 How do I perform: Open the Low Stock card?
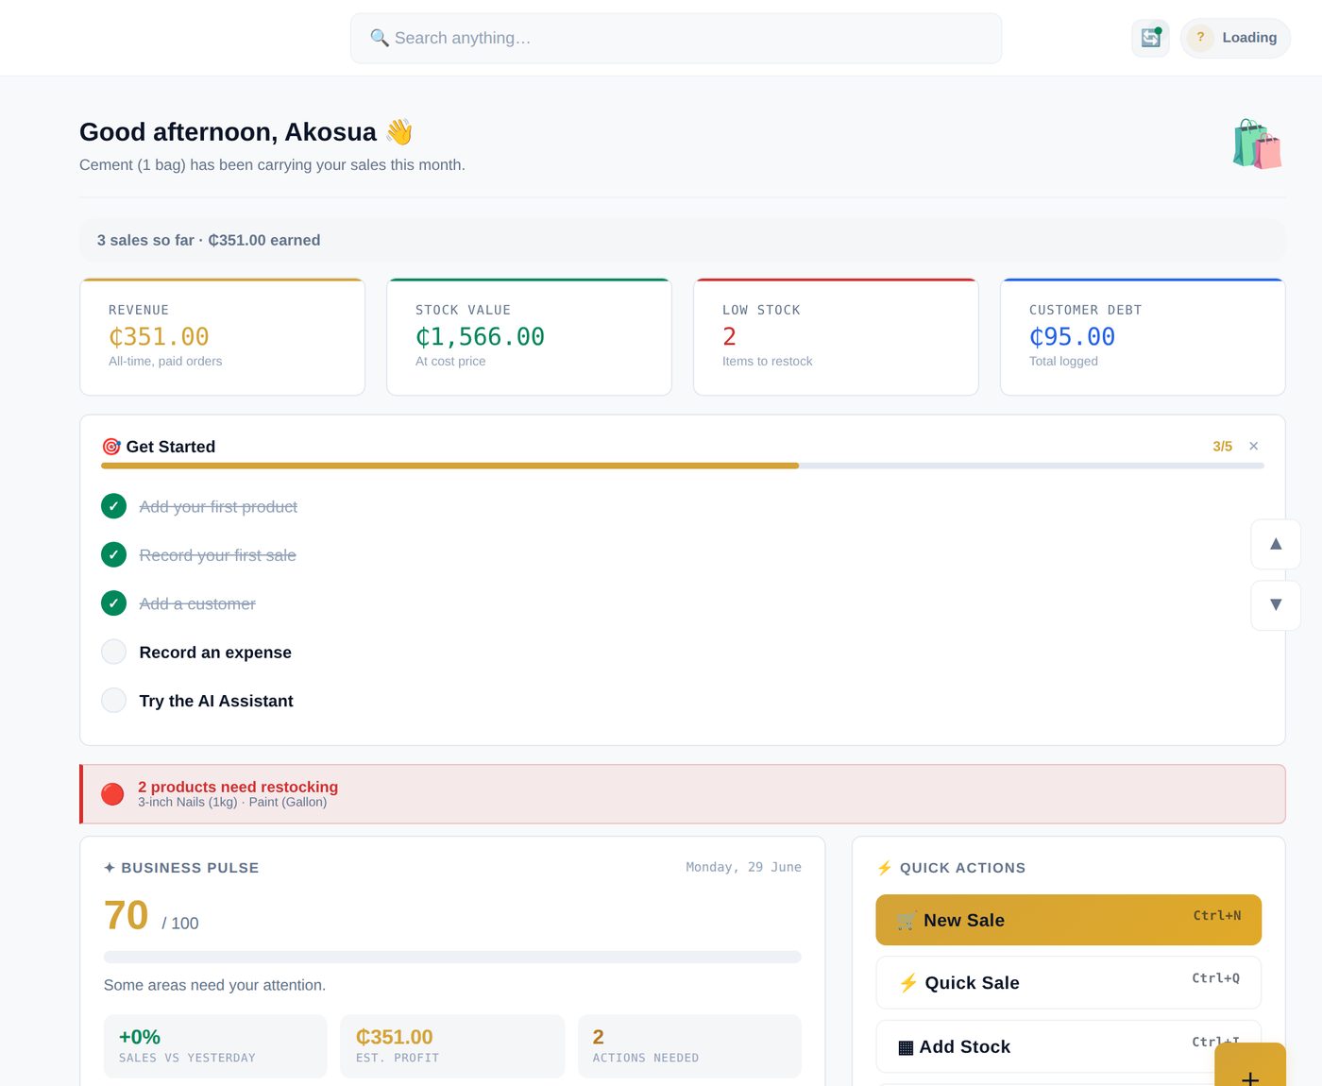point(836,337)
